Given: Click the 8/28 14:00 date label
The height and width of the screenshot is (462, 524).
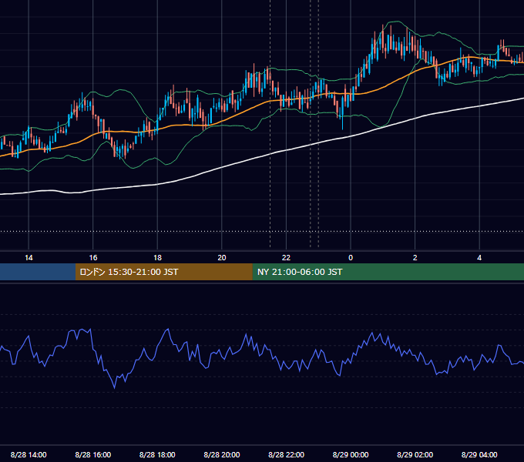Looking at the screenshot, I should [29, 454].
